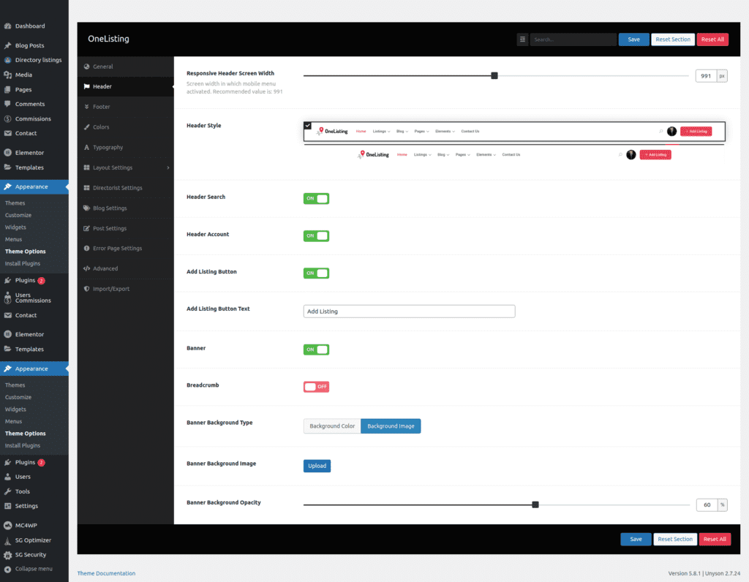Enable the Breadcrumb toggle

click(316, 386)
